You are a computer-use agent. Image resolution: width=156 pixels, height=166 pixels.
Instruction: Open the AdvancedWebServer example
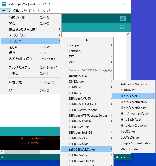tap(134, 84)
